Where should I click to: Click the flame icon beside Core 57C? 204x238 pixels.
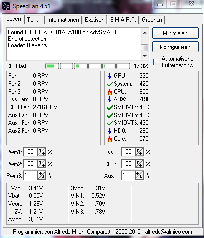click(110, 139)
